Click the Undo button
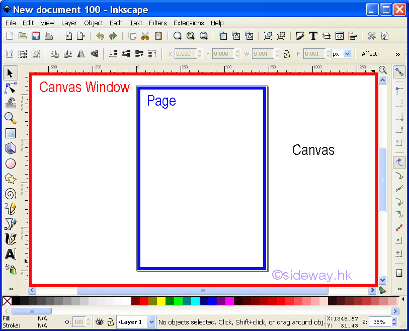The height and width of the screenshot is (331, 409). [x=99, y=36]
